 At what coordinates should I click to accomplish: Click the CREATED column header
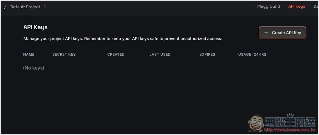click(x=116, y=54)
